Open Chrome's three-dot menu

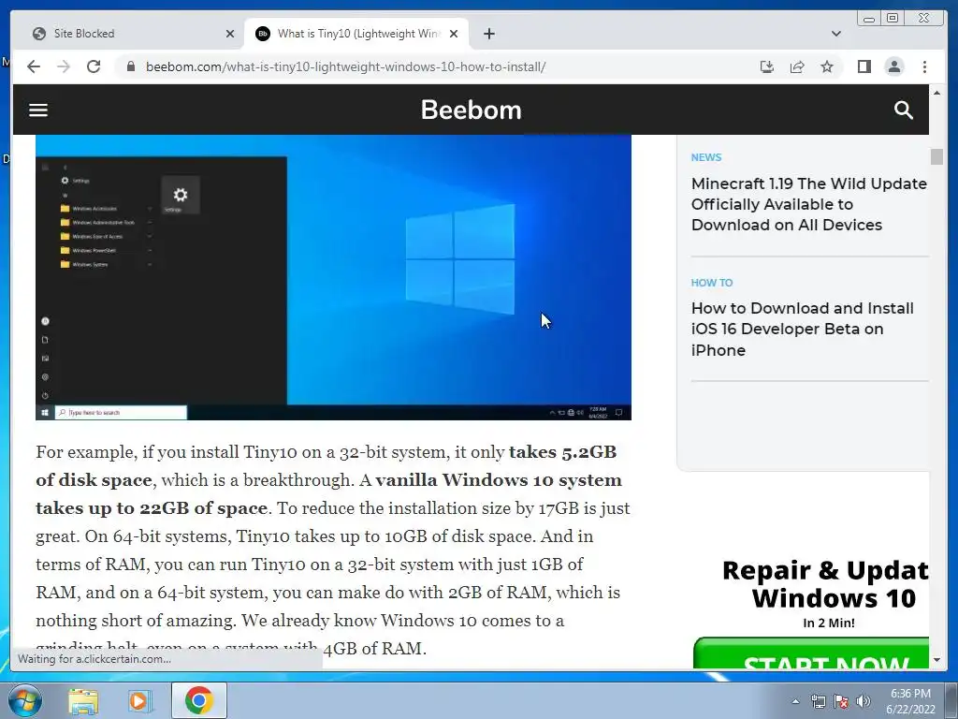pos(924,66)
